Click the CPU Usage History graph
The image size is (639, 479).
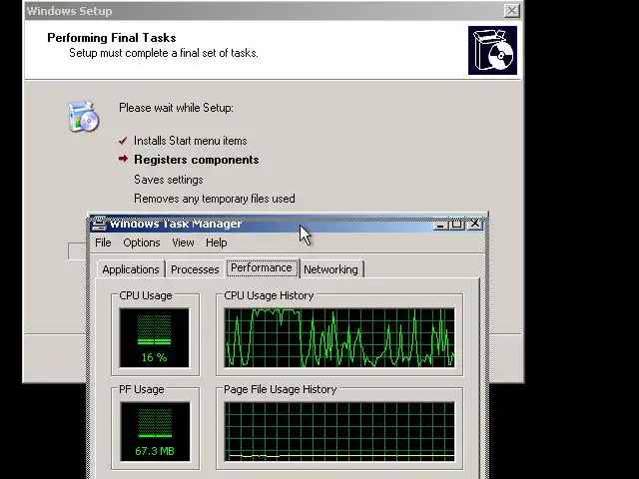point(339,338)
